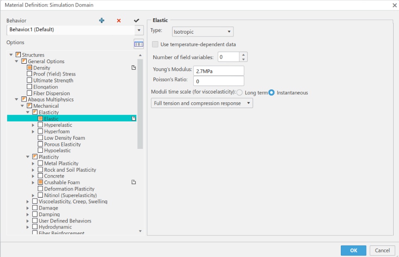Enable Use temperature-dependent data checkbox

click(155, 44)
